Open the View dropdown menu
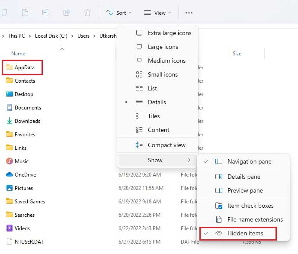298x254 pixels. coord(157,13)
